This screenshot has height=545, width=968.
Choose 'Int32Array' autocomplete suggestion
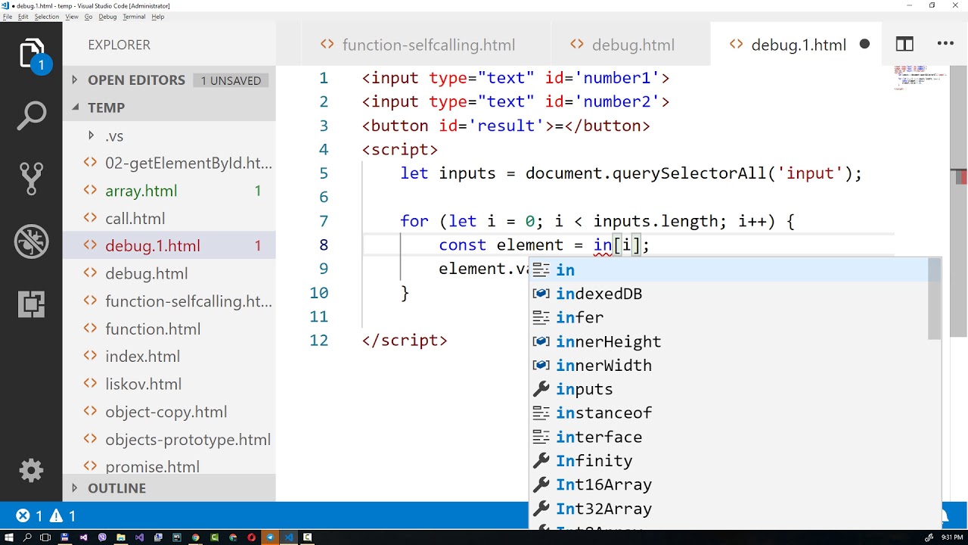coord(729,509)
